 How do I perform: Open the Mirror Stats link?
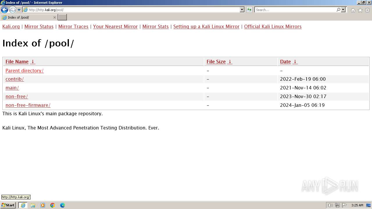coord(155,26)
